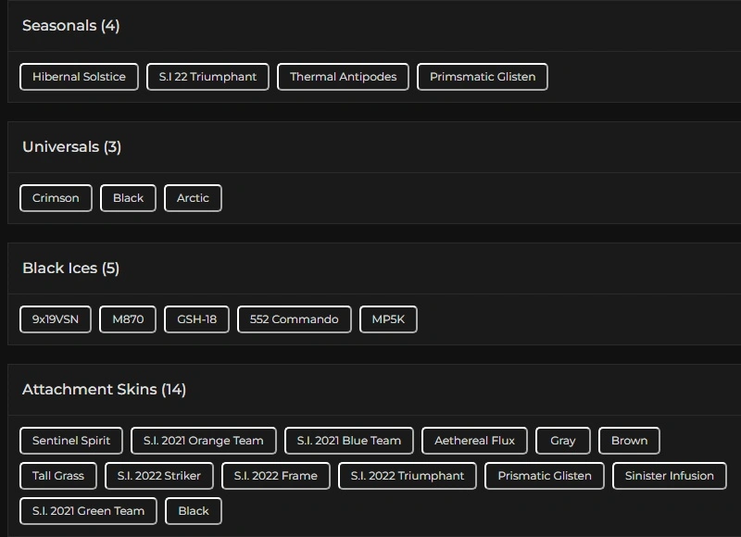Select the Aethereal Flux tag
The image size is (741, 537).
tap(474, 441)
